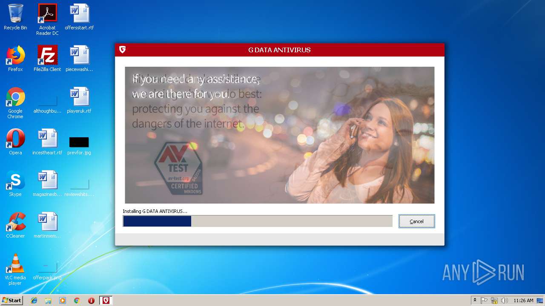The height and width of the screenshot is (306, 545).
Task: Open FileZilla Client shortcut
Action: coord(47,59)
